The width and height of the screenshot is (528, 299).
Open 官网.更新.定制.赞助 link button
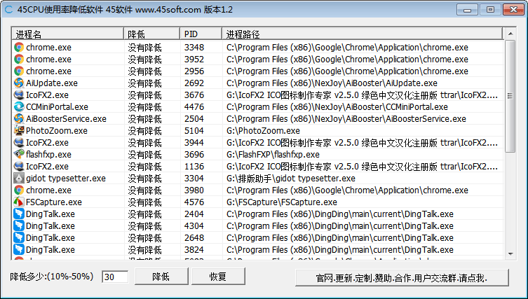point(402,278)
